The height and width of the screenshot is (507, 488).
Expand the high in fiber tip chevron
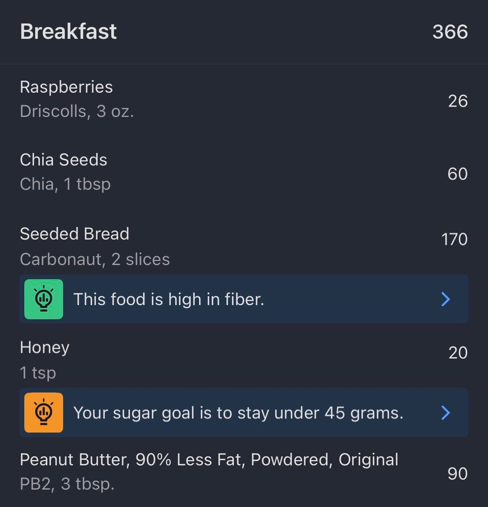446,299
